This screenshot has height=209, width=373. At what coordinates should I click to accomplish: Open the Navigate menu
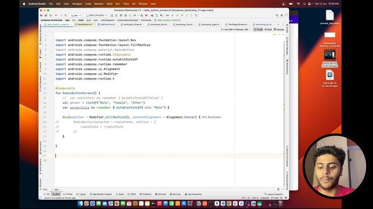coord(77,4)
